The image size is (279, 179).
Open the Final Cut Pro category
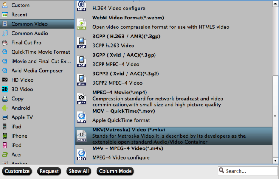tap(37, 43)
